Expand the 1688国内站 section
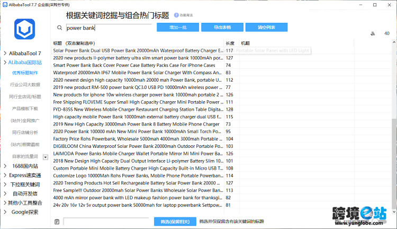 click(x=5, y=166)
